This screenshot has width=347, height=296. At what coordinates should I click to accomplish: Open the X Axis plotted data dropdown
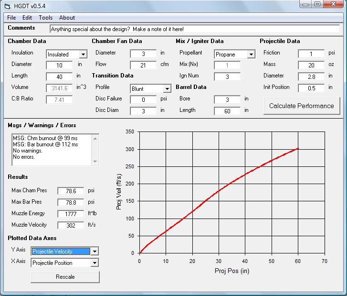[95, 263]
